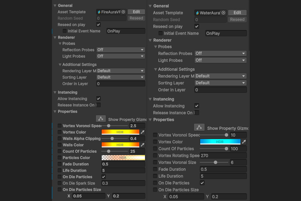Open Sorting Layer dropdown in FireAura panel
Screen dimensions: 301x201
(x=121, y=77)
